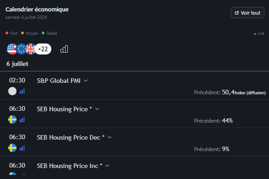
Task: Open the Voir tout button
Action: 247,13
